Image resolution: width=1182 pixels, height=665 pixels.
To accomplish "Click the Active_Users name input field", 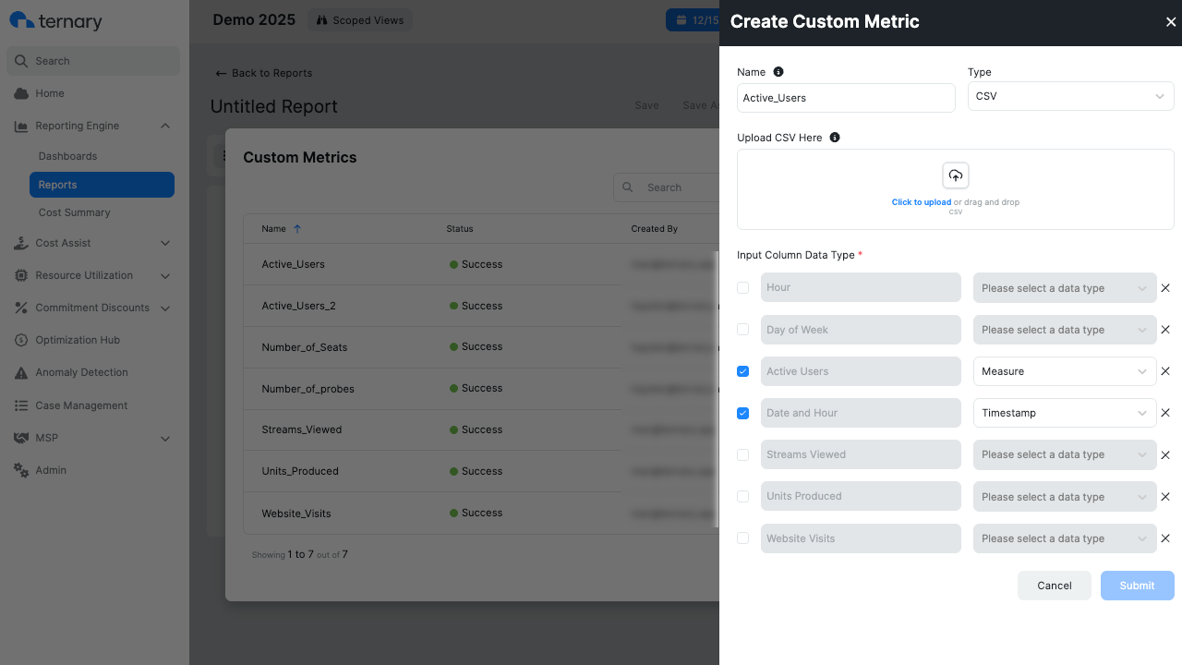I will [845, 98].
